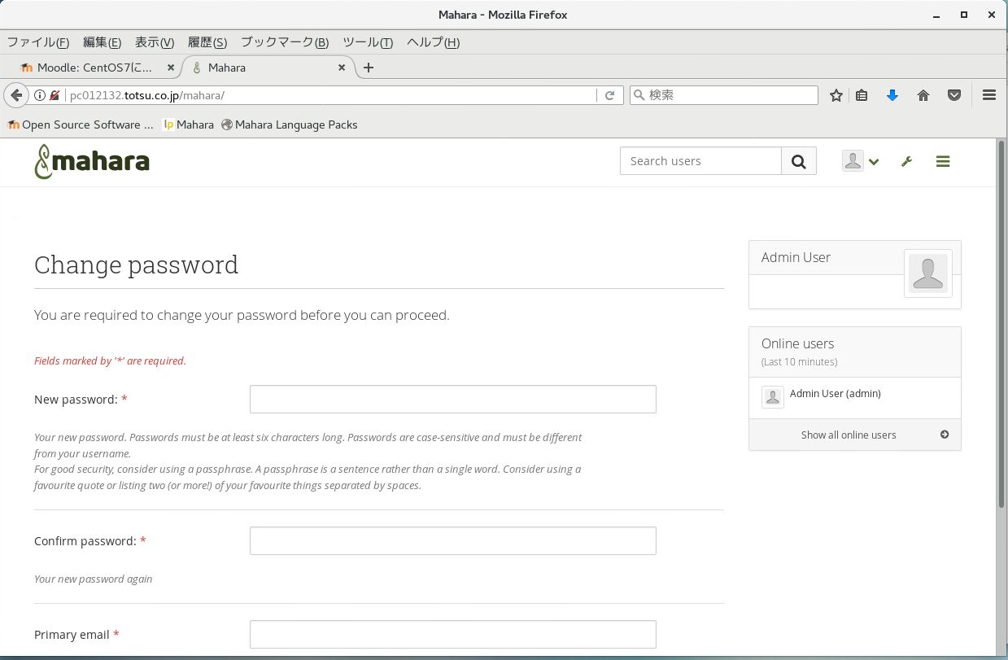Click the insecure connection lock icon
This screenshot has width=1008, height=660.
(x=55, y=95)
